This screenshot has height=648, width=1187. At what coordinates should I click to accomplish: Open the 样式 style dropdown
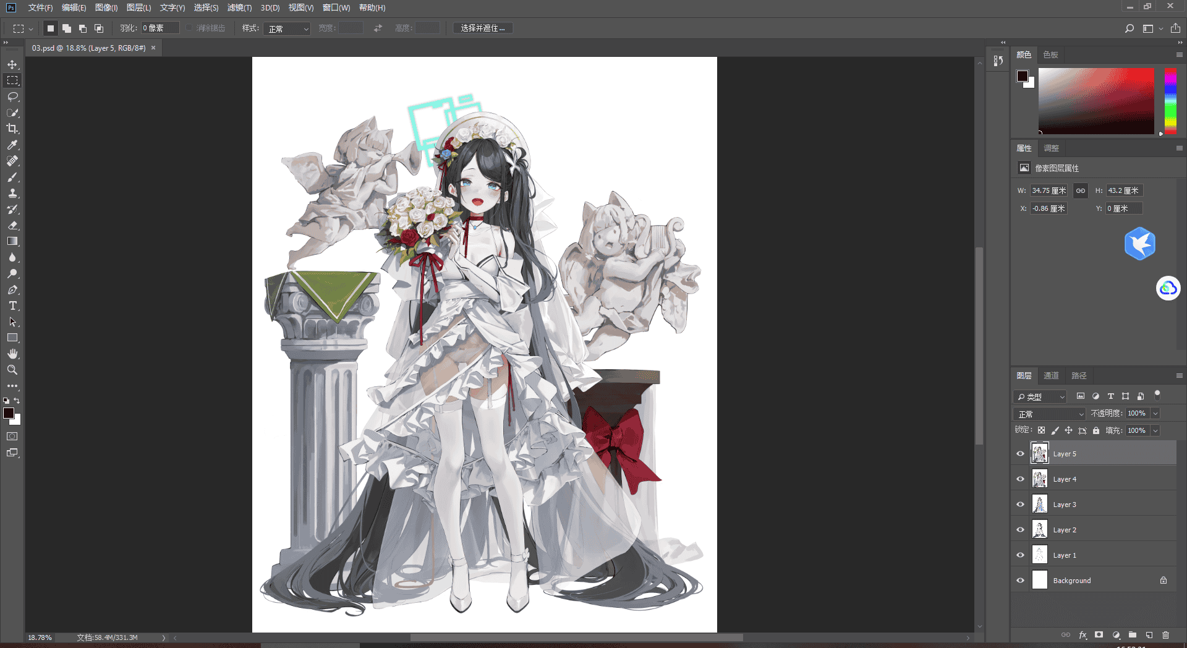pyautogui.click(x=287, y=28)
